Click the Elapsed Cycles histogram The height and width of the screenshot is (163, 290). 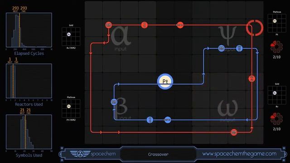[29, 30]
